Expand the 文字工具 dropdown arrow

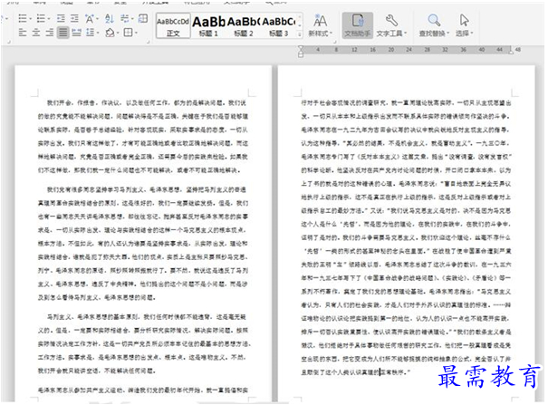tap(406, 34)
